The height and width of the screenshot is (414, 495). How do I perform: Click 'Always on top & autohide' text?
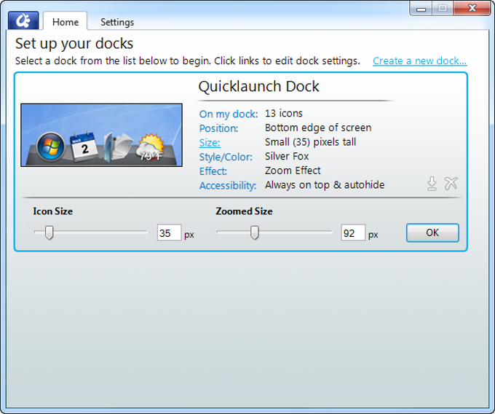tap(325, 185)
